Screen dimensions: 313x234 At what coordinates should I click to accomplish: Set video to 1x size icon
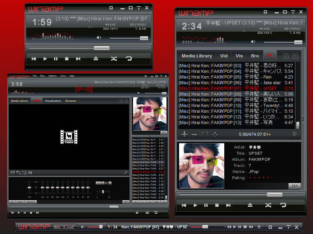(x=19, y=173)
